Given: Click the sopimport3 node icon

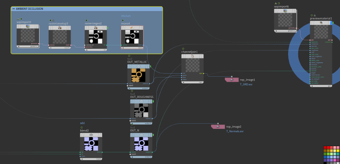Looking at the screenshot, I should (28, 26).
